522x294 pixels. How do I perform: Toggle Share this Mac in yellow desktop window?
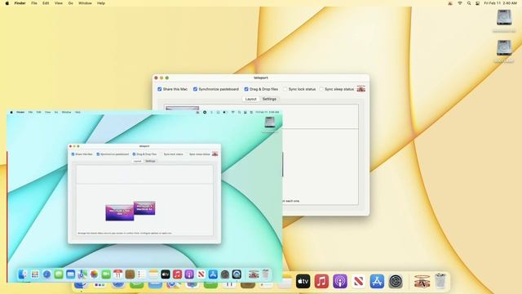click(160, 89)
